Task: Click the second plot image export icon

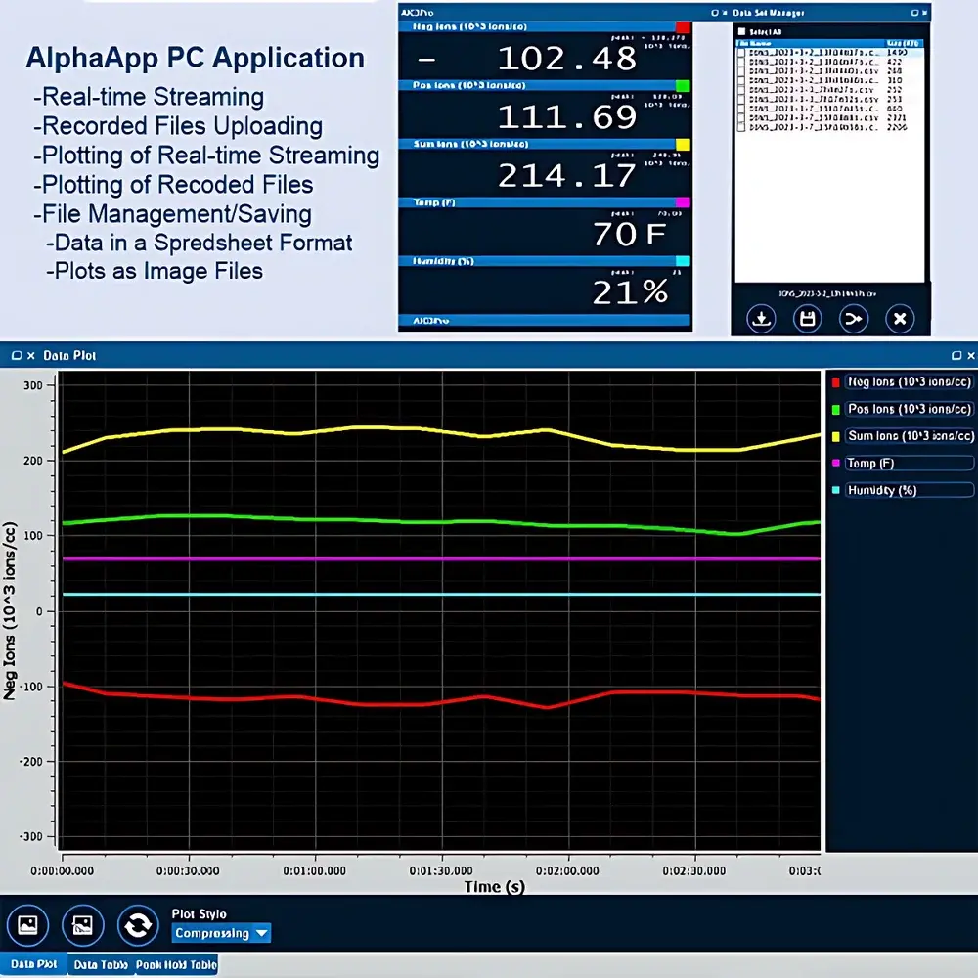Action: (83, 925)
